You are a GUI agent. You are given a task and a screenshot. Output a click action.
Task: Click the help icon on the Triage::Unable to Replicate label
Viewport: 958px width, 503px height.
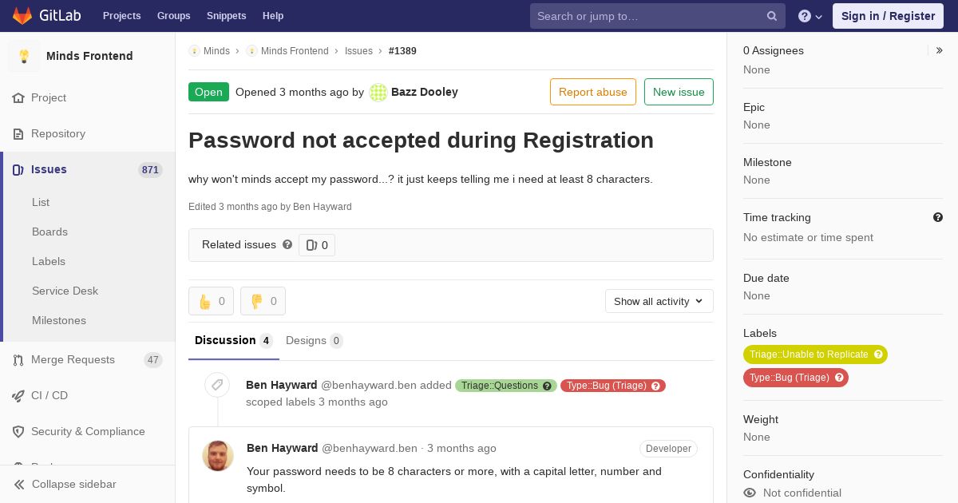pyautogui.click(x=878, y=354)
